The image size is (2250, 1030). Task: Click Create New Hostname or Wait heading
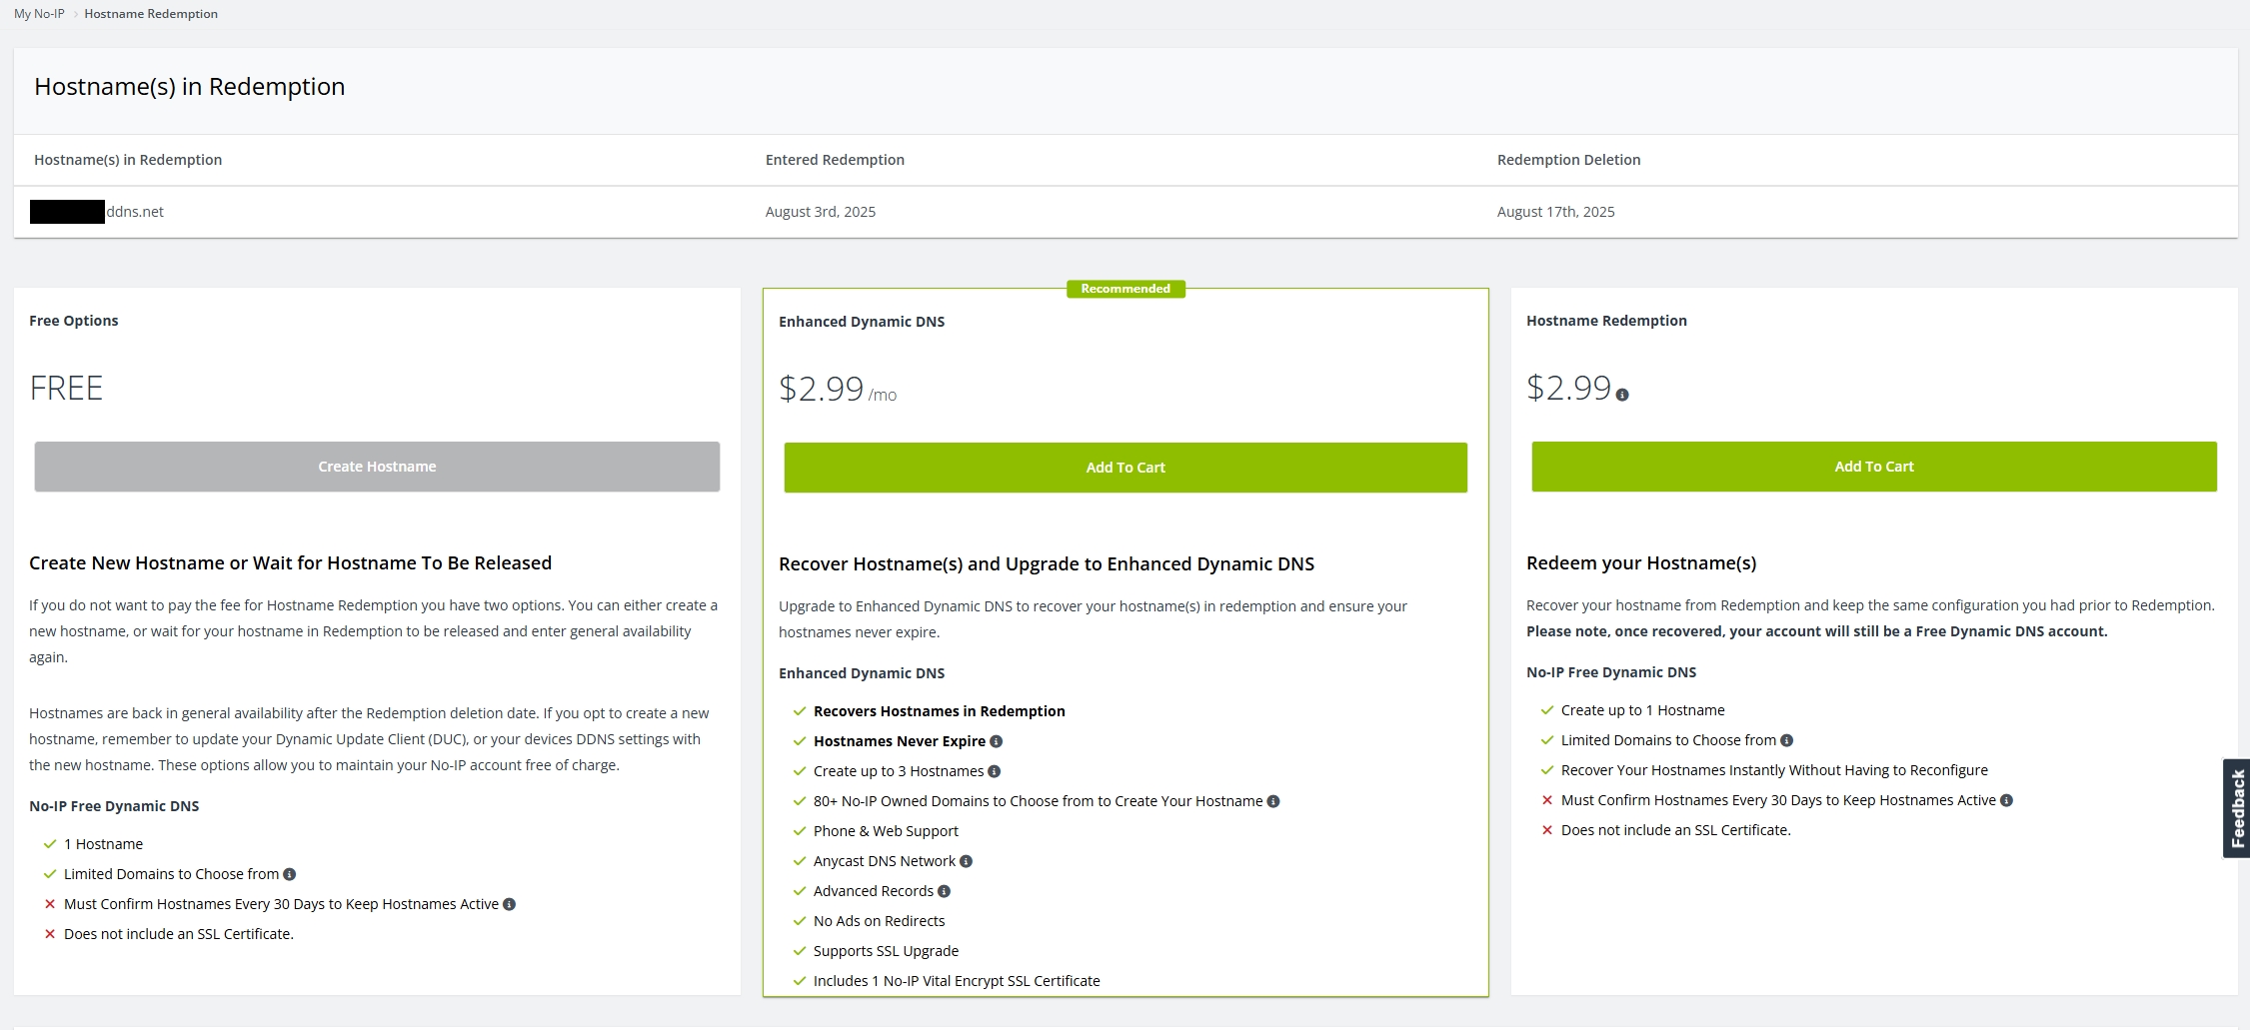click(x=290, y=563)
